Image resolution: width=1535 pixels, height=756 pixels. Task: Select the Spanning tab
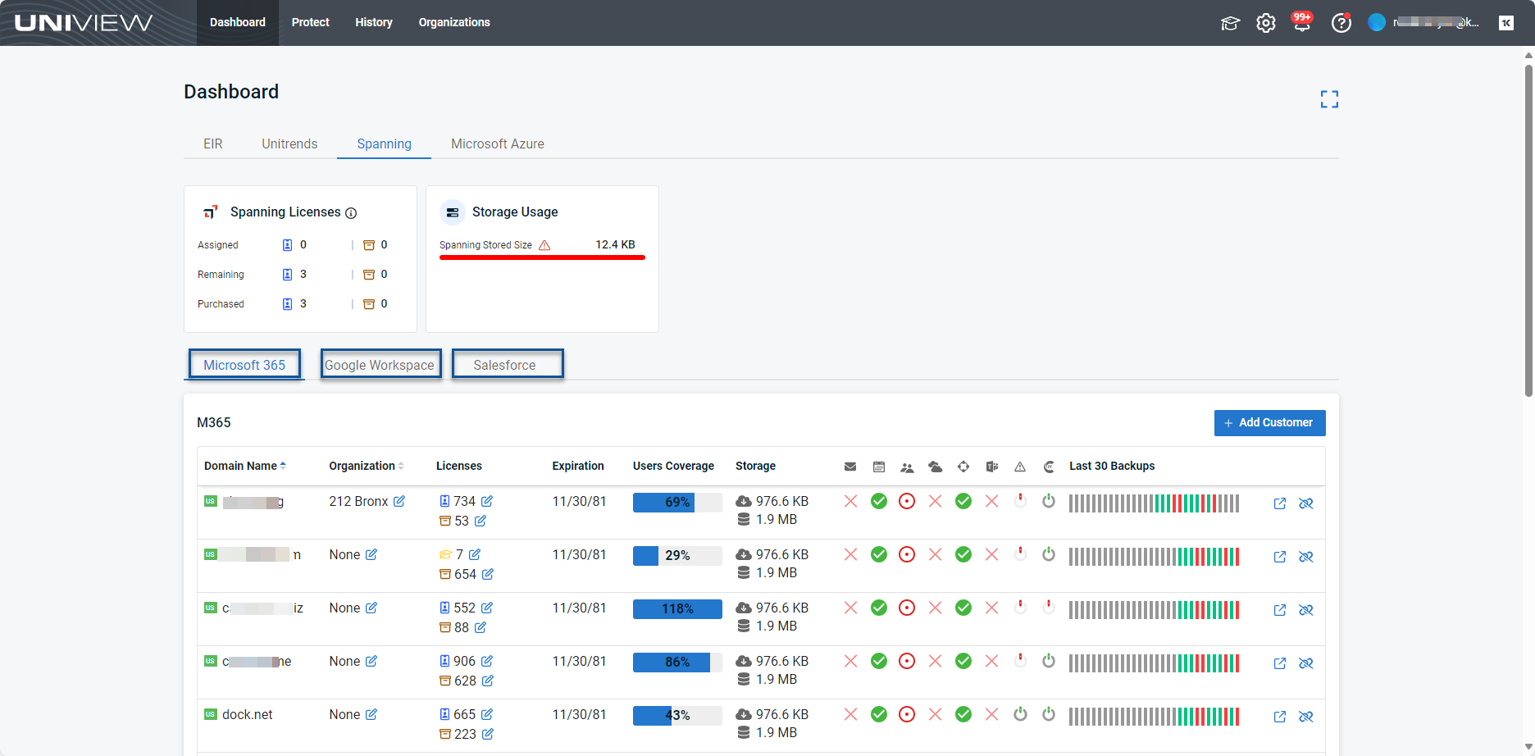385,143
